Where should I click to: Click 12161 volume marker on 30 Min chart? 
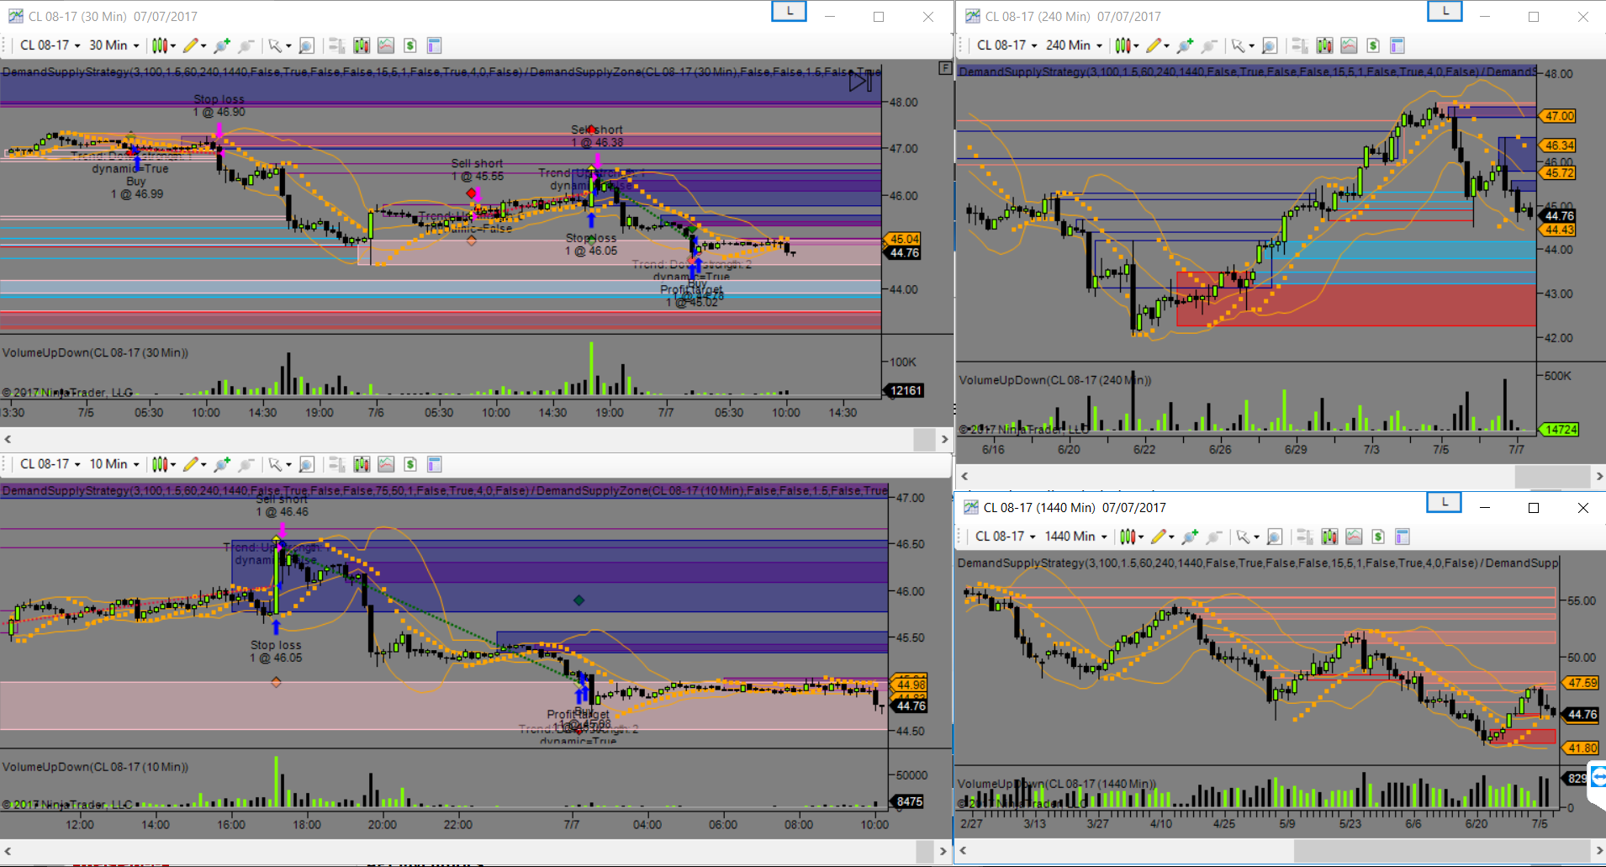point(905,390)
